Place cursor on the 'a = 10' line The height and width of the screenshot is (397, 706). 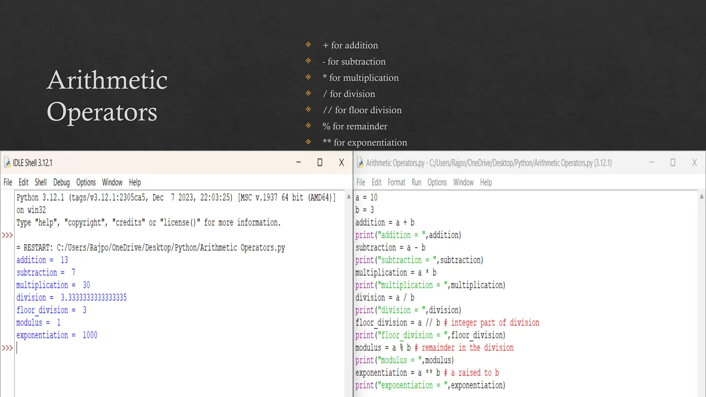(x=366, y=197)
